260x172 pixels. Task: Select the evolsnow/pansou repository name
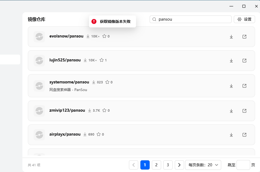click(66, 36)
